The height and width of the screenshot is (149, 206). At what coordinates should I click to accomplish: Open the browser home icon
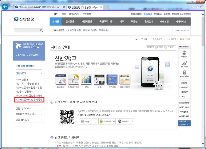click(192, 7)
